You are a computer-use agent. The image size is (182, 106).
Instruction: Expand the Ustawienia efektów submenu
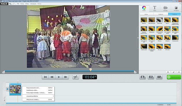tap(38, 96)
